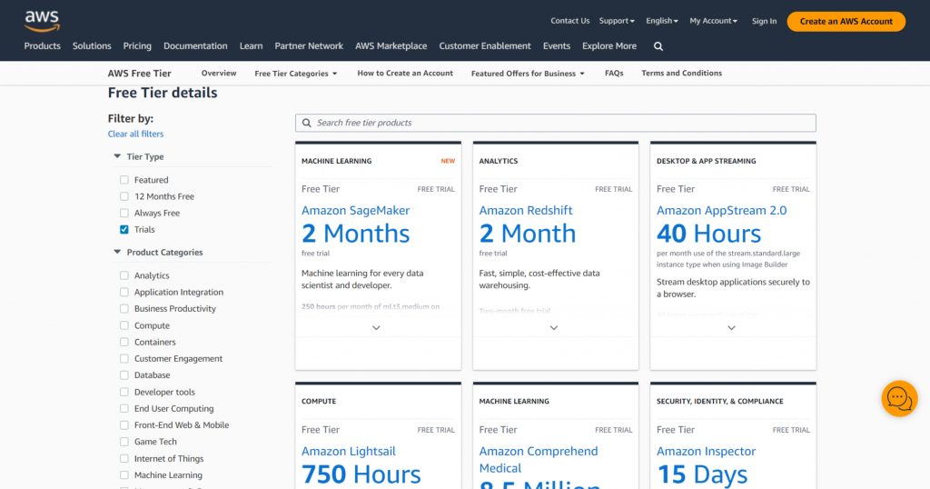
Task: Check the Containers category checkbox
Action: pos(124,342)
